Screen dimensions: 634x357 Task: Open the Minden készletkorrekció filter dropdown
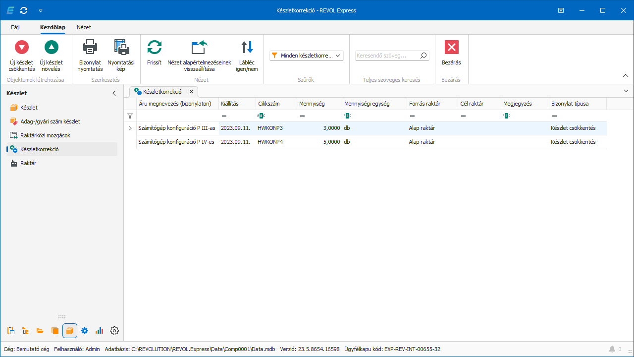307,56
